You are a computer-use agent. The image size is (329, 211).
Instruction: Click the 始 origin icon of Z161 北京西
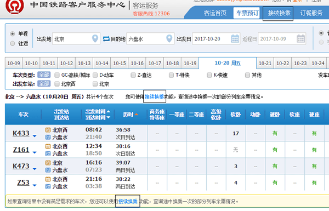[x=48, y=146]
